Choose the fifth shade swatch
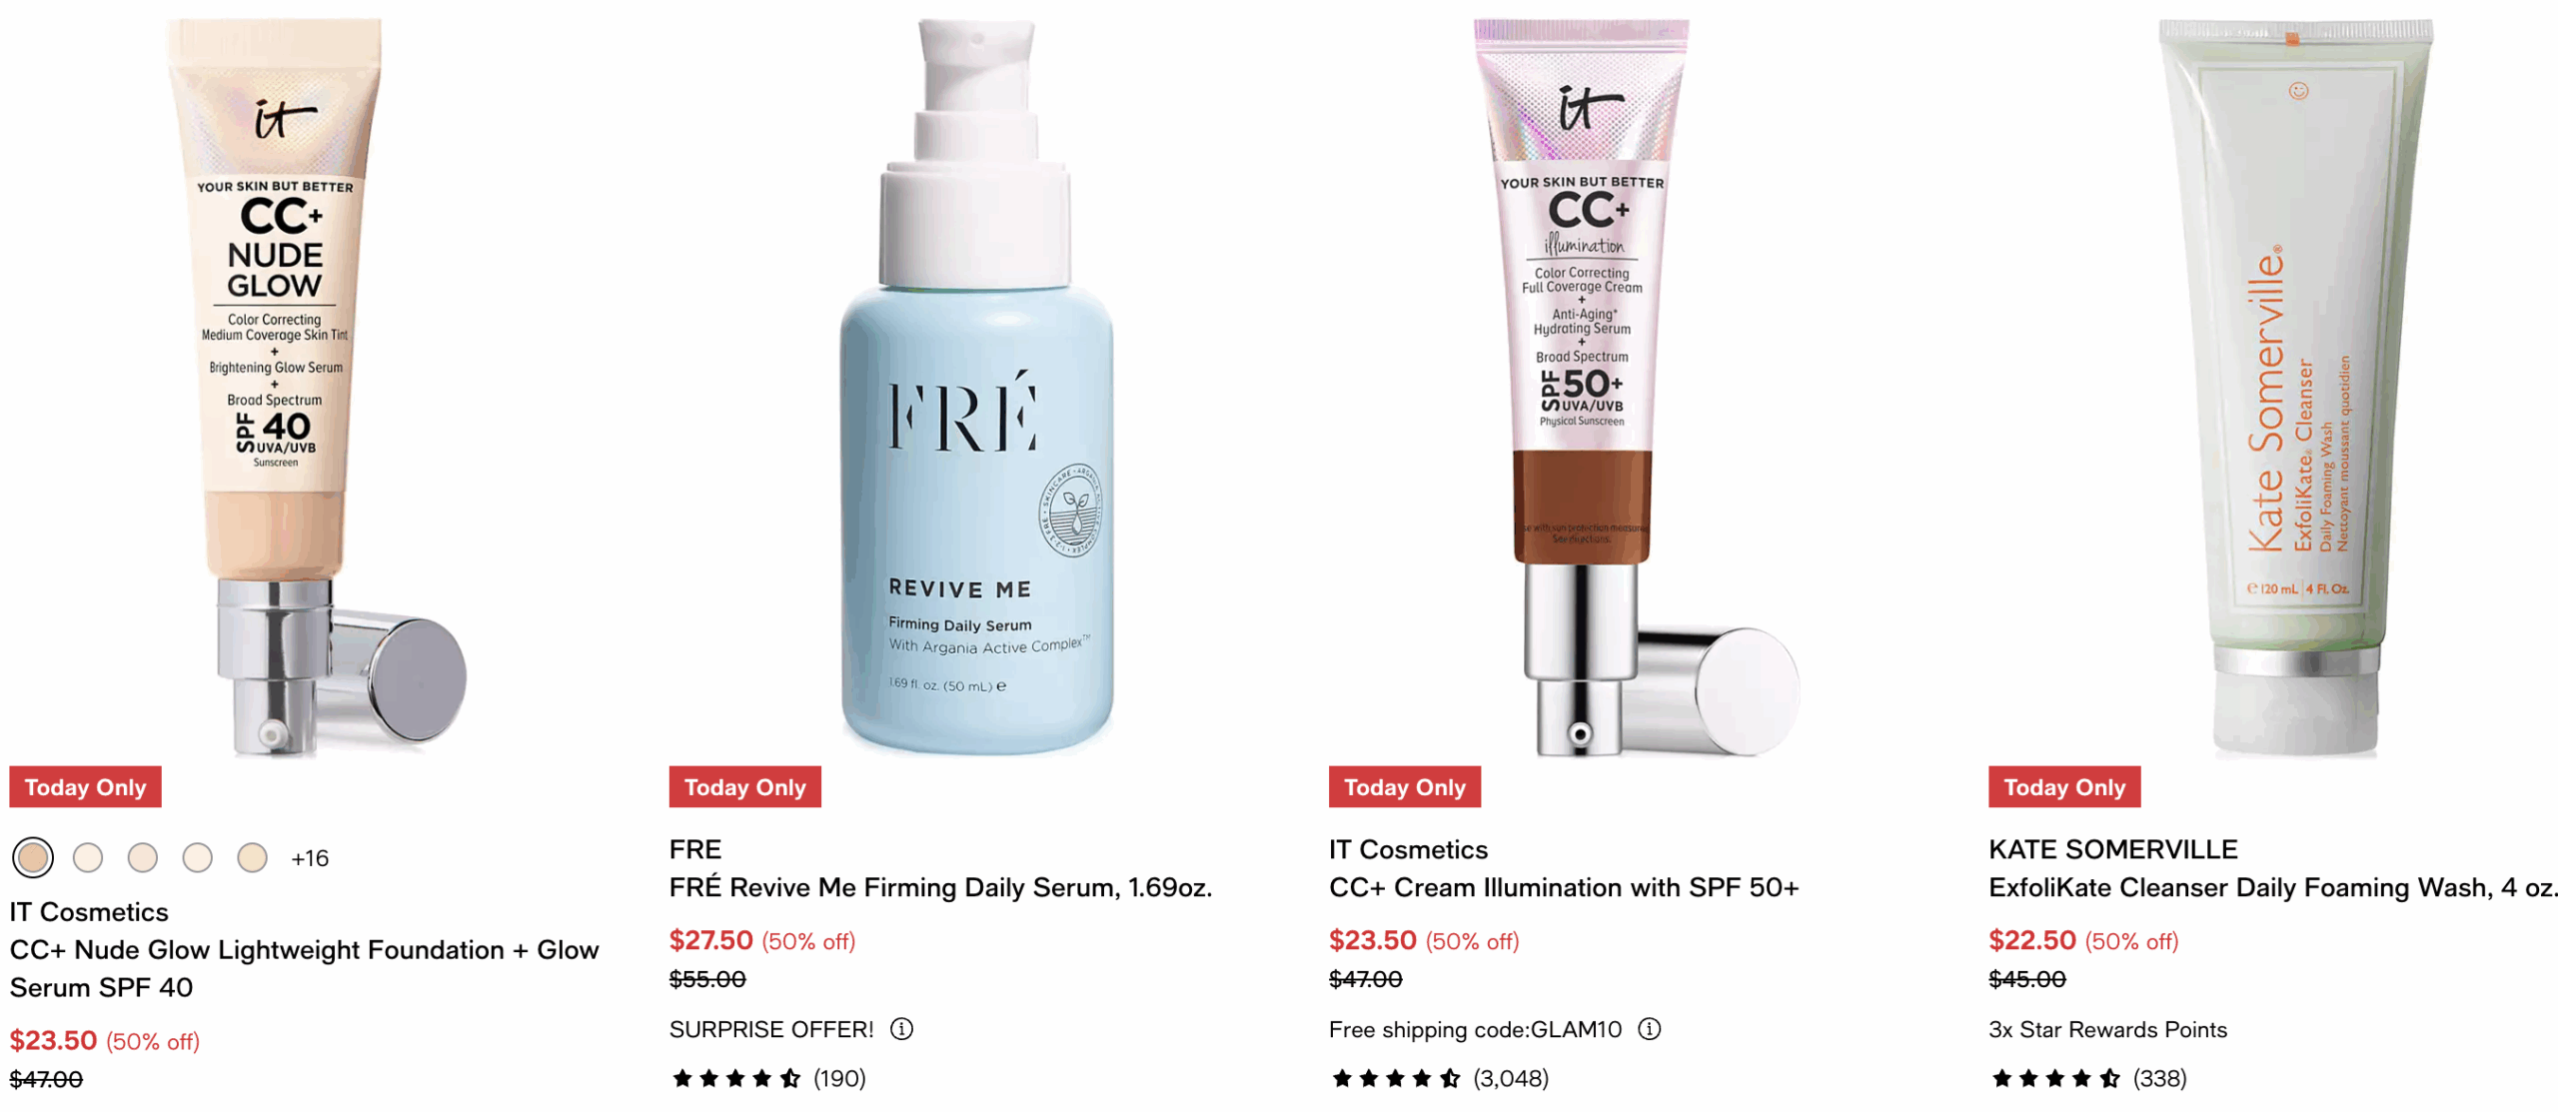This screenshot has height=1112, width=2558. tap(252, 857)
